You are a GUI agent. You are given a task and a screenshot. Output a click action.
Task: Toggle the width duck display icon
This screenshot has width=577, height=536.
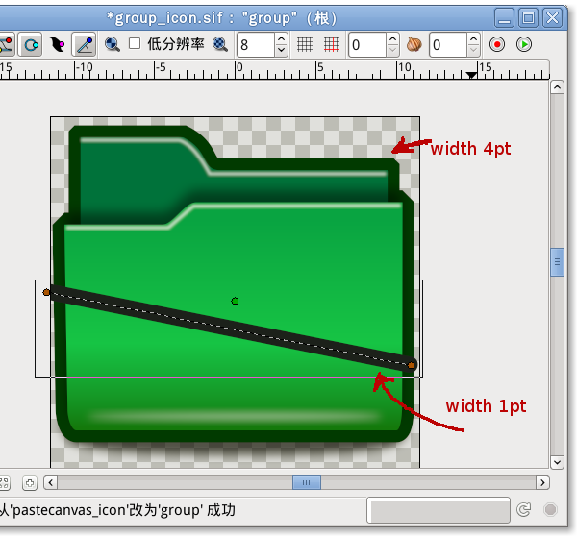point(58,44)
